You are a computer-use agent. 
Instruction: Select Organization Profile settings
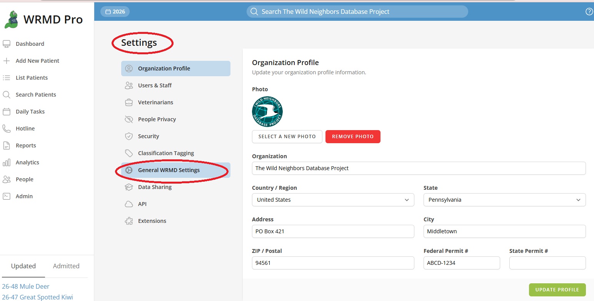click(x=176, y=69)
